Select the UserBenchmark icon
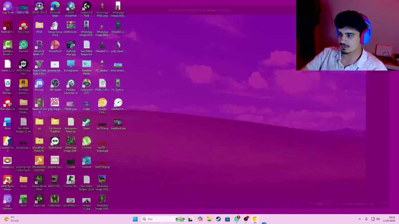Screen dimensions: 399x224 [118, 105]
